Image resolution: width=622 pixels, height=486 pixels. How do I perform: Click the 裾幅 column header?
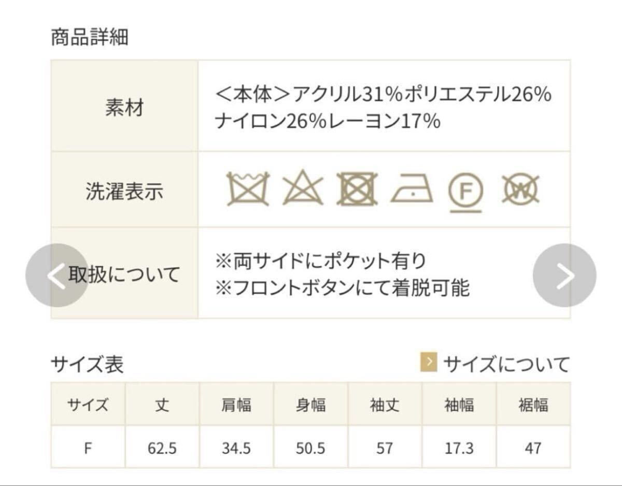click(533, 405)
